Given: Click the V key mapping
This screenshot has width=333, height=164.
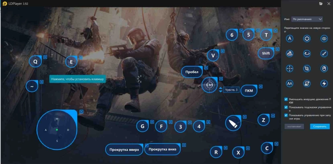Looking at the screenshot, I should (x=213, y=55).
